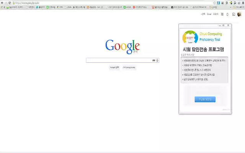
Task: Open the Google apps grid icon
Action: [222, 14]
